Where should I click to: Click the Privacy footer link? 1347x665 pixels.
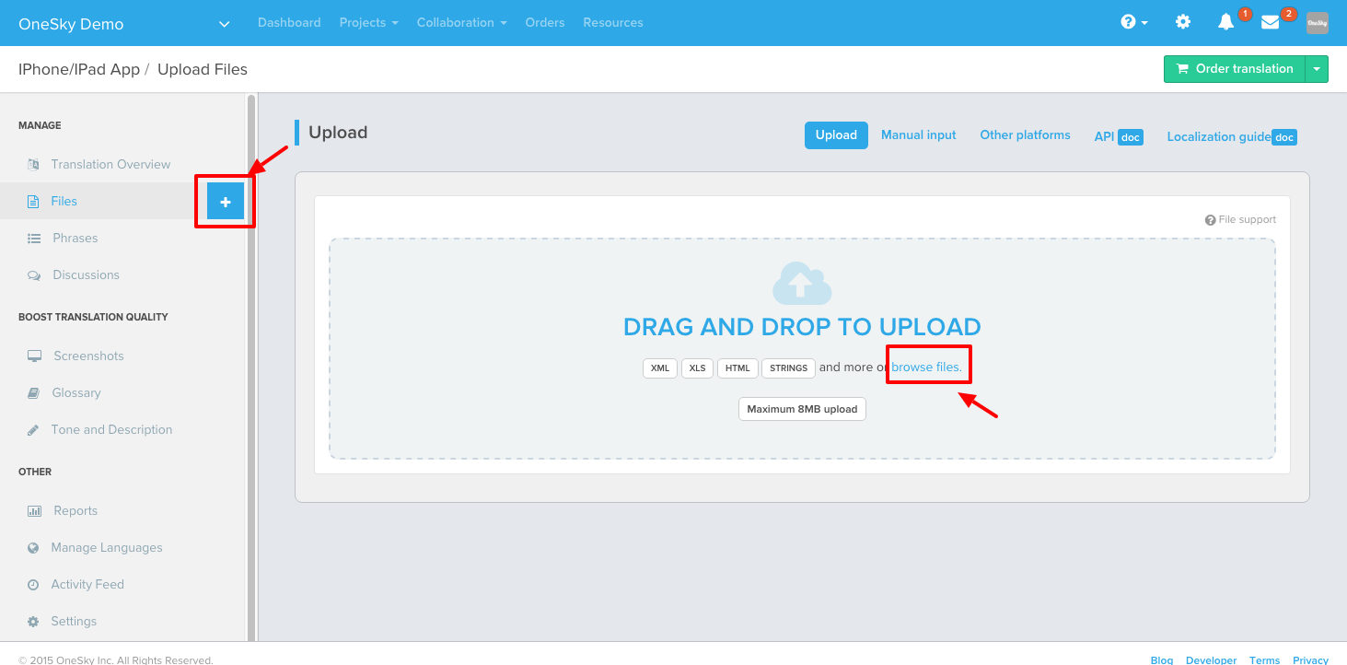1310,659
